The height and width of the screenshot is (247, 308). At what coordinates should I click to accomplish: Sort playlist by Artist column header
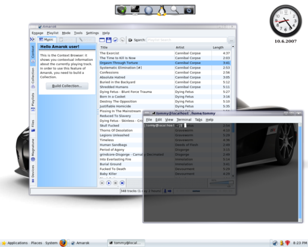[193, 47]
